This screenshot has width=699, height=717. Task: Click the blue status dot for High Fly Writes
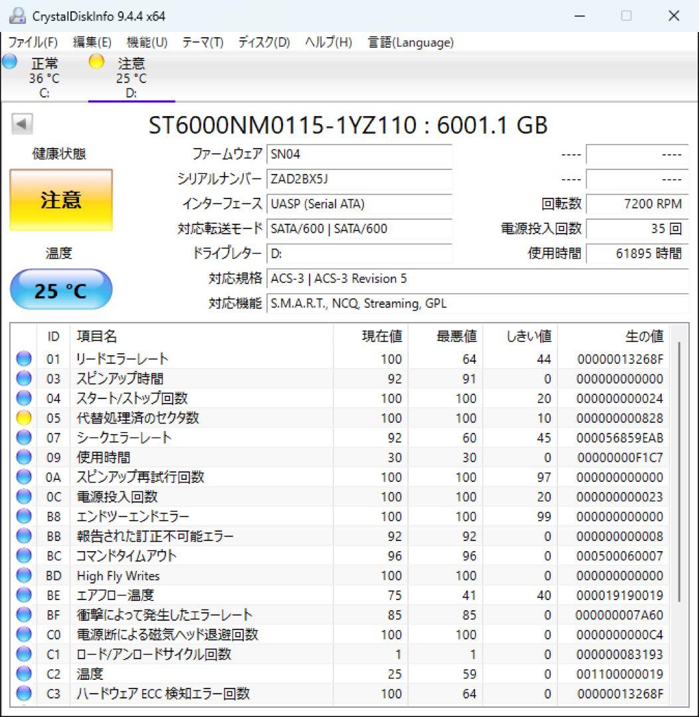(x=23, y=576)
